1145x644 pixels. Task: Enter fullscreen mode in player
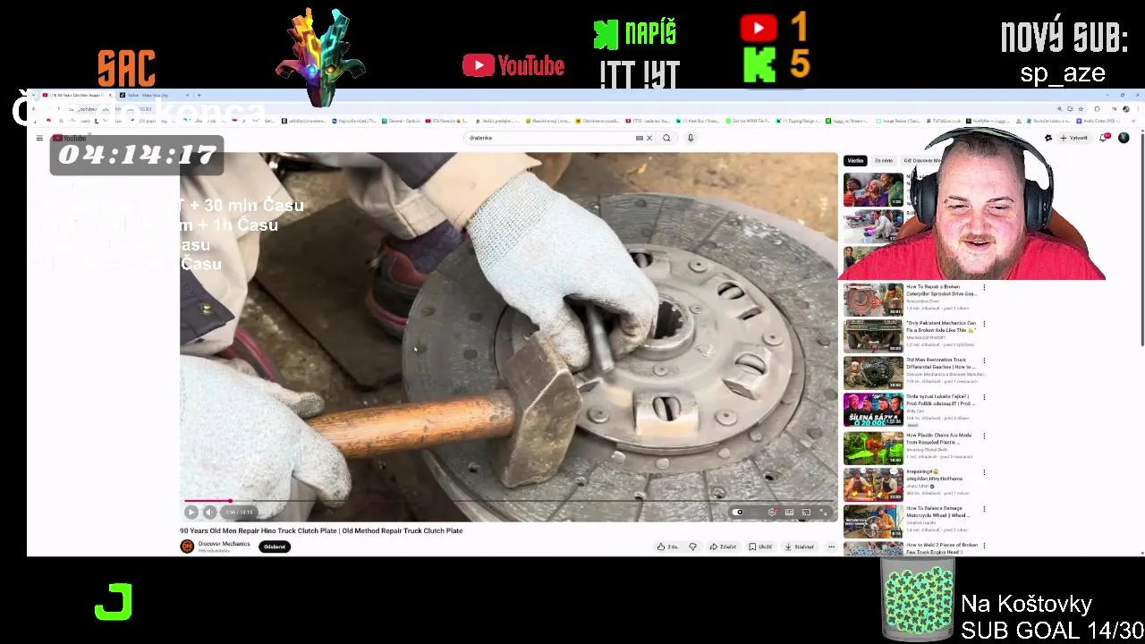click(823, 512)
